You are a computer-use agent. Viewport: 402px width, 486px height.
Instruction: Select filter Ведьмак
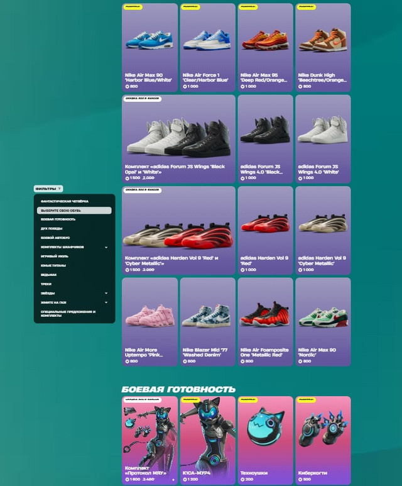click(48, 275)
